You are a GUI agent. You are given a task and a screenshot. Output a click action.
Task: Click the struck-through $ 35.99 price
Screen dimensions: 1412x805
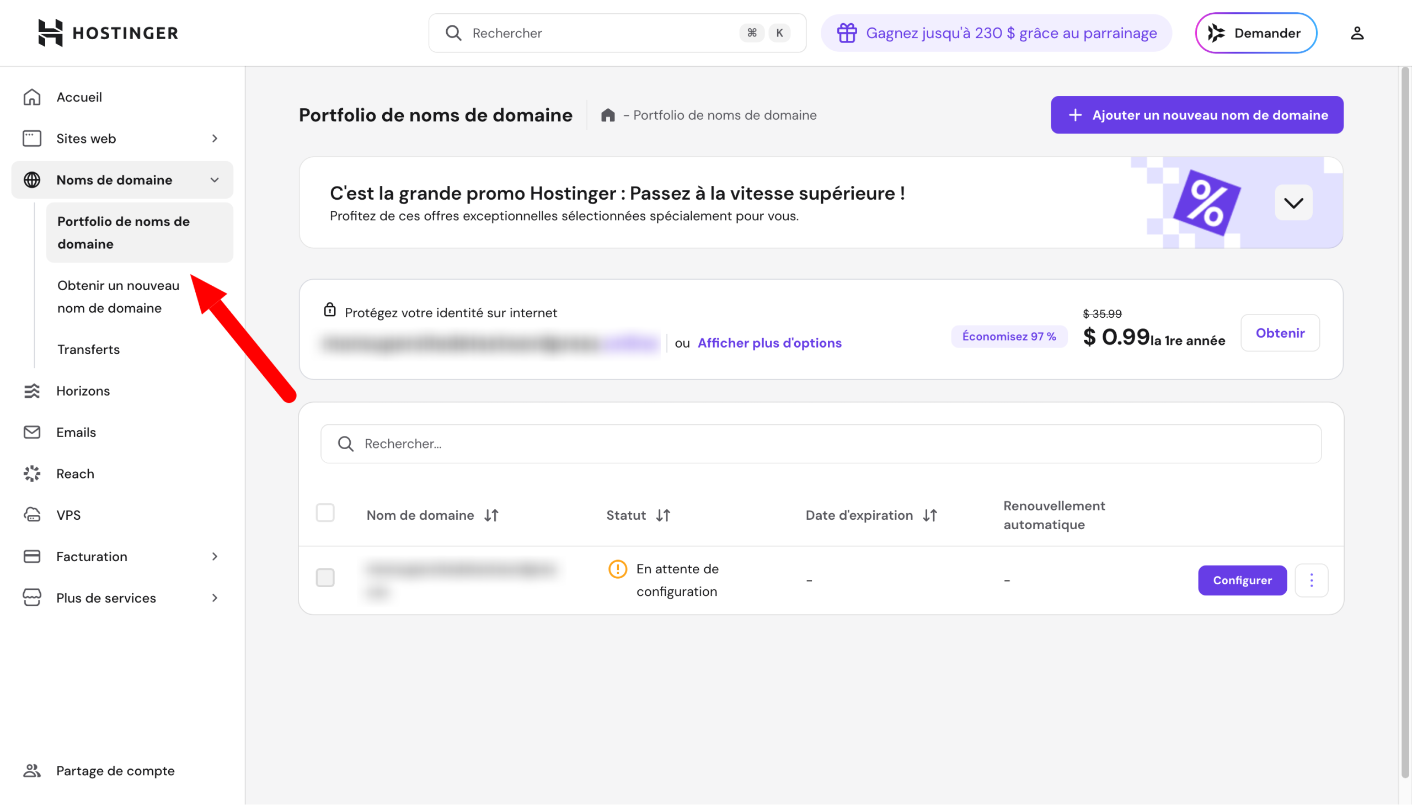click(1102, 313)
